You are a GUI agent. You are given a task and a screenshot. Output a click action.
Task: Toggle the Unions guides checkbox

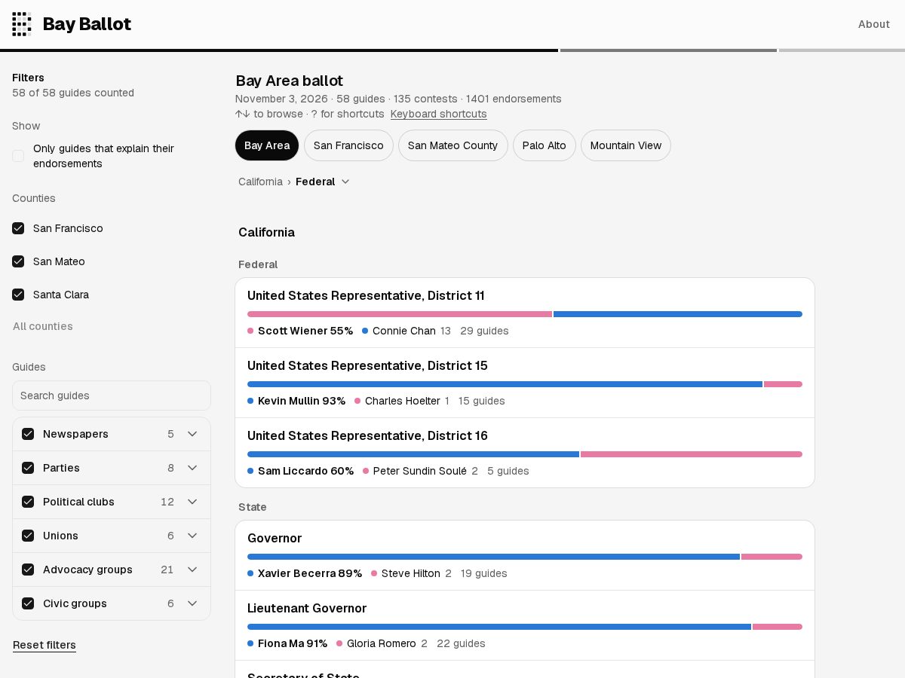[28, 536]
